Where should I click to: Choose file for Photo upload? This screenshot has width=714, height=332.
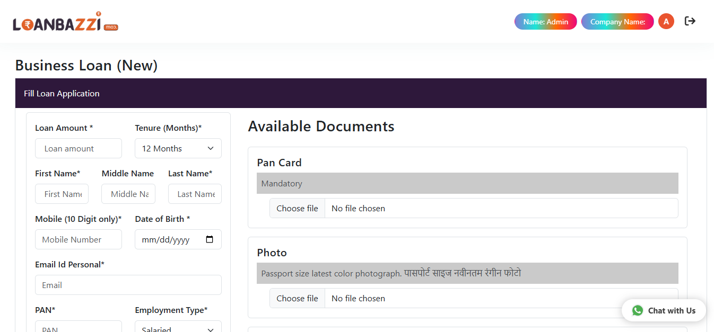(297, 298)
